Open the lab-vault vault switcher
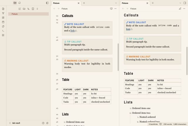Viewport: 188px width, 126px height. [x=15, y=123]
